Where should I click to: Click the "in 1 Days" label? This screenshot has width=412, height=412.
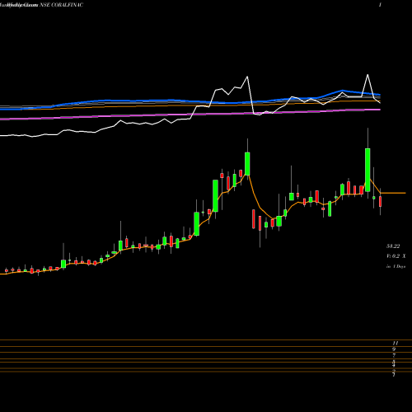tap(396, 266)
